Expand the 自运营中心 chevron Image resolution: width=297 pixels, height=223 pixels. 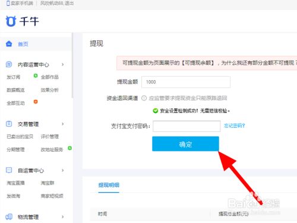click(x=63, y=170)
